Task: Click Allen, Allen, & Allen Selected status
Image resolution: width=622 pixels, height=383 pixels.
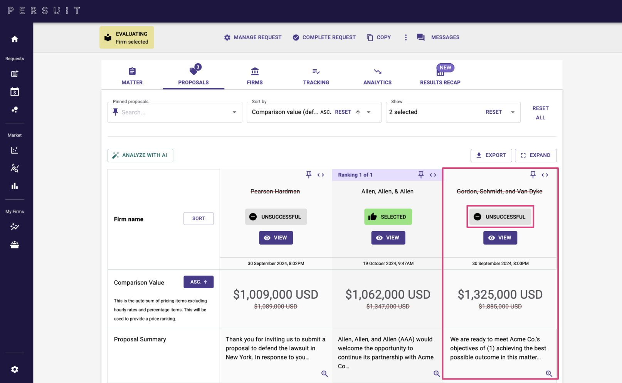Action: (x=388, y=217)
